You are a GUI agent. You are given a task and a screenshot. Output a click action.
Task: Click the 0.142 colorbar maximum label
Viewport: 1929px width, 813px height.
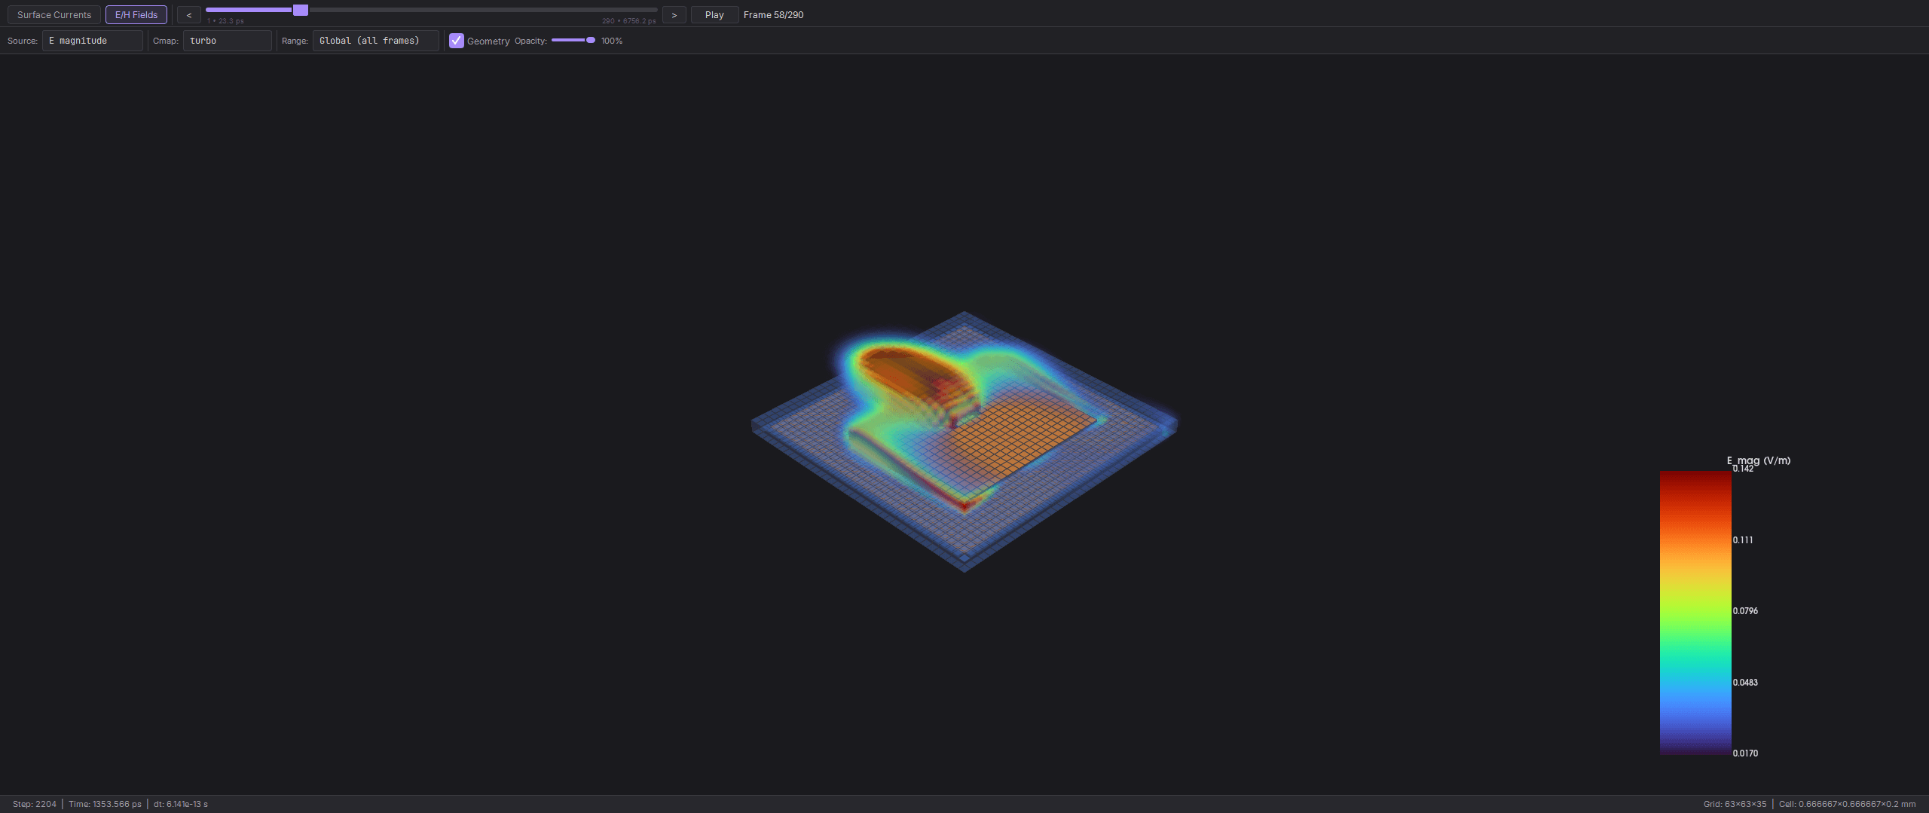click(x=1743, y=469)
